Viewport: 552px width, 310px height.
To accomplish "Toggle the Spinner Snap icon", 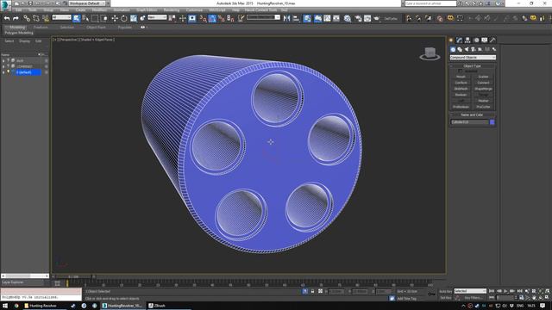I will pyautogui.click(x=230, y=18).
